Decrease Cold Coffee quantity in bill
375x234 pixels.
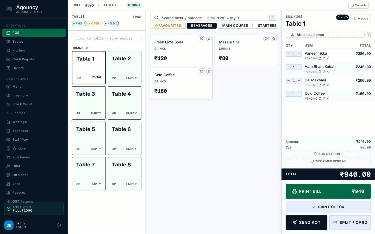coord(289,94)
